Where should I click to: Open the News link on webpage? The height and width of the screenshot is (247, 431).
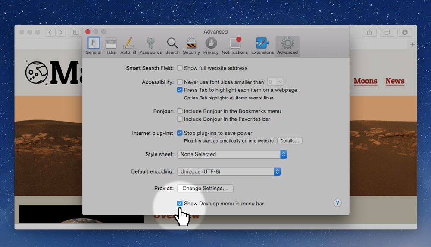395,81
